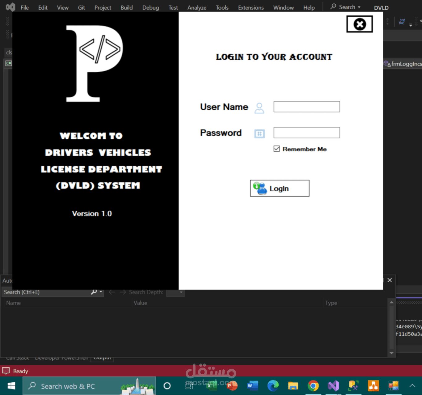Image resolution: width=422 pixels, height=395 pixels.
Task: Open the Windows Start menu
Action: coord(11,386)
